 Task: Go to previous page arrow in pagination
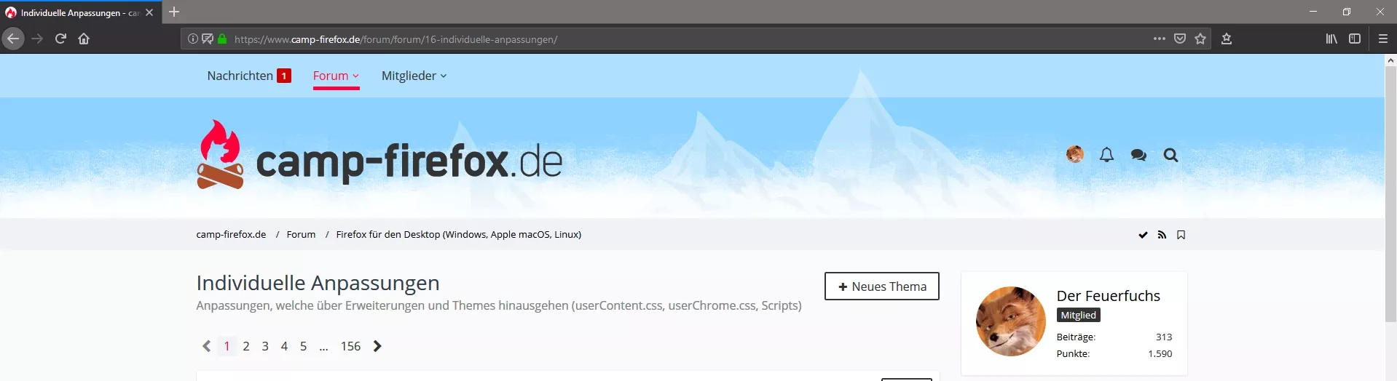point(206,346)
